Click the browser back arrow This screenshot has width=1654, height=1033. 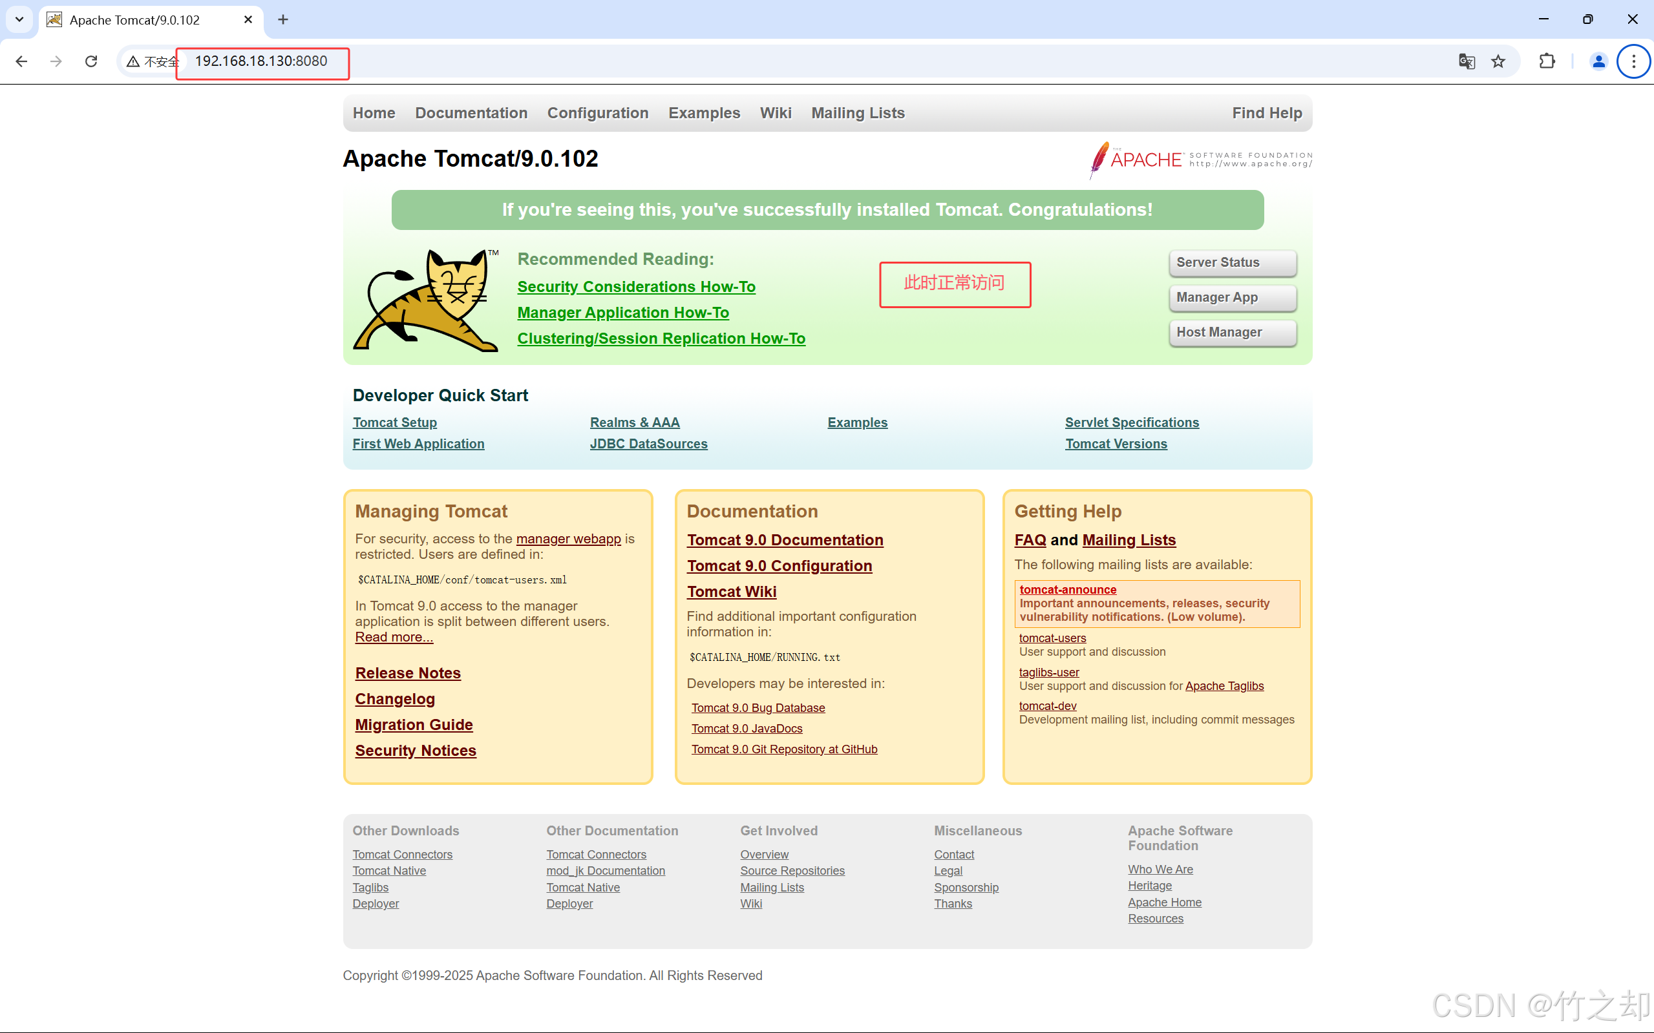point(21,61)
